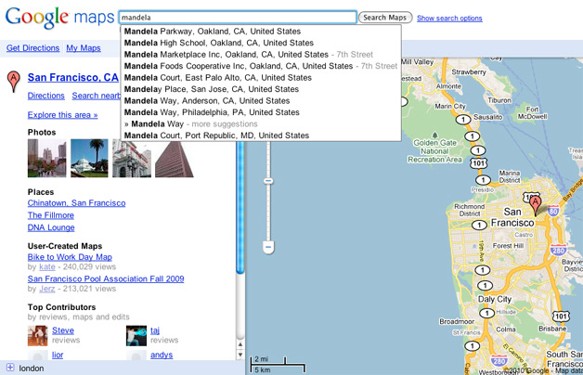Click the Search Maps button

[x=385, y=18]
